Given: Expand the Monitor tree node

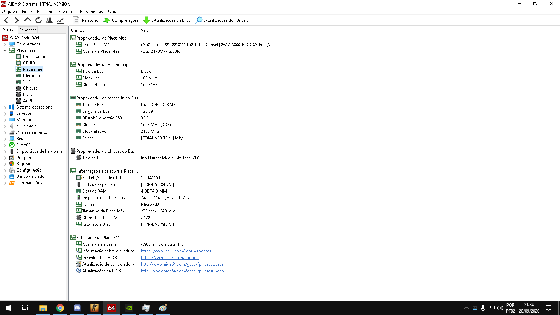Looking at the screenshot, I should click(5, 120).
